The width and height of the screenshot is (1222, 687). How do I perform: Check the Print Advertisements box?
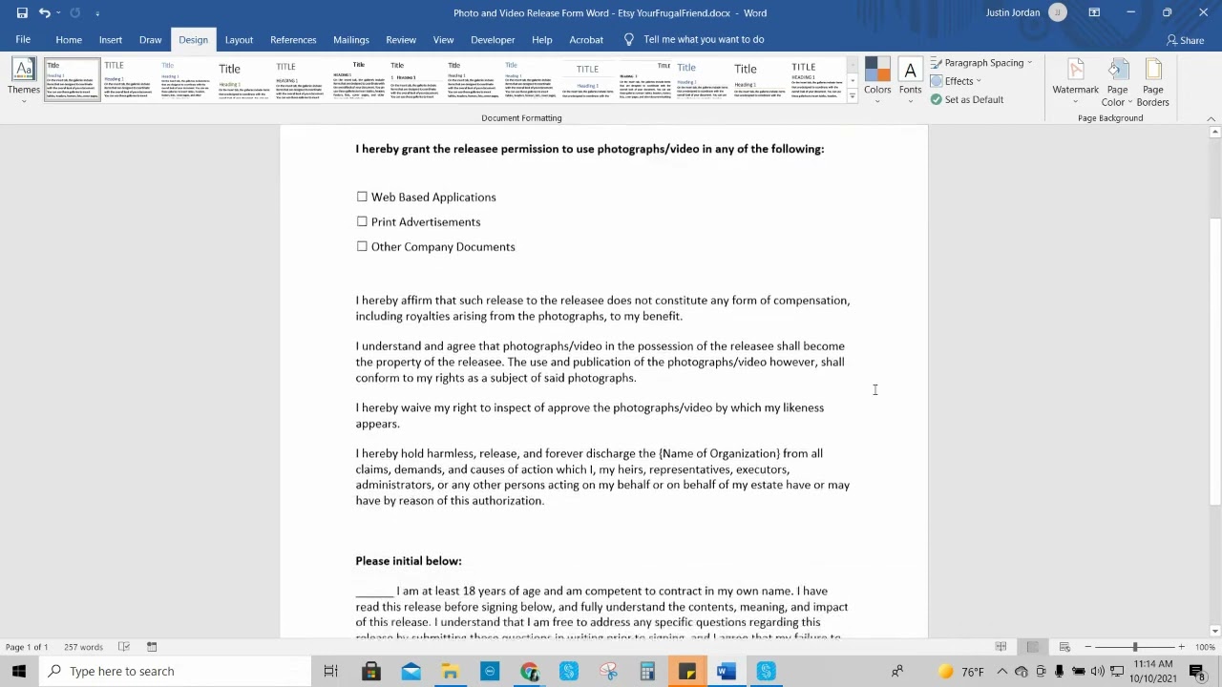click(x=362, y=221)
